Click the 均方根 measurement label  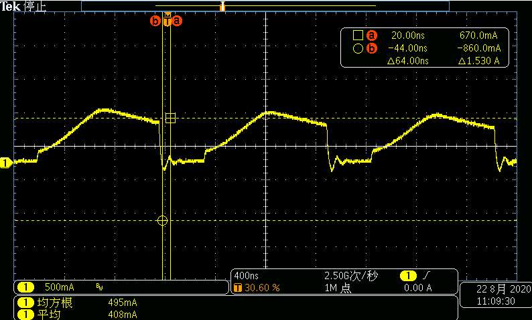55,303
